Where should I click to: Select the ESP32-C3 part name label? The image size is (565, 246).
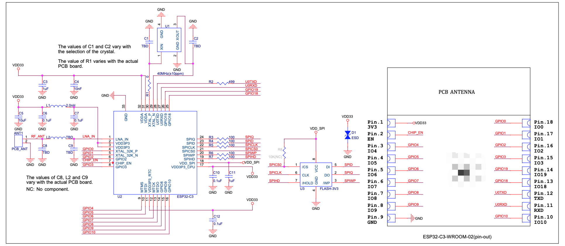pos(185,197)
